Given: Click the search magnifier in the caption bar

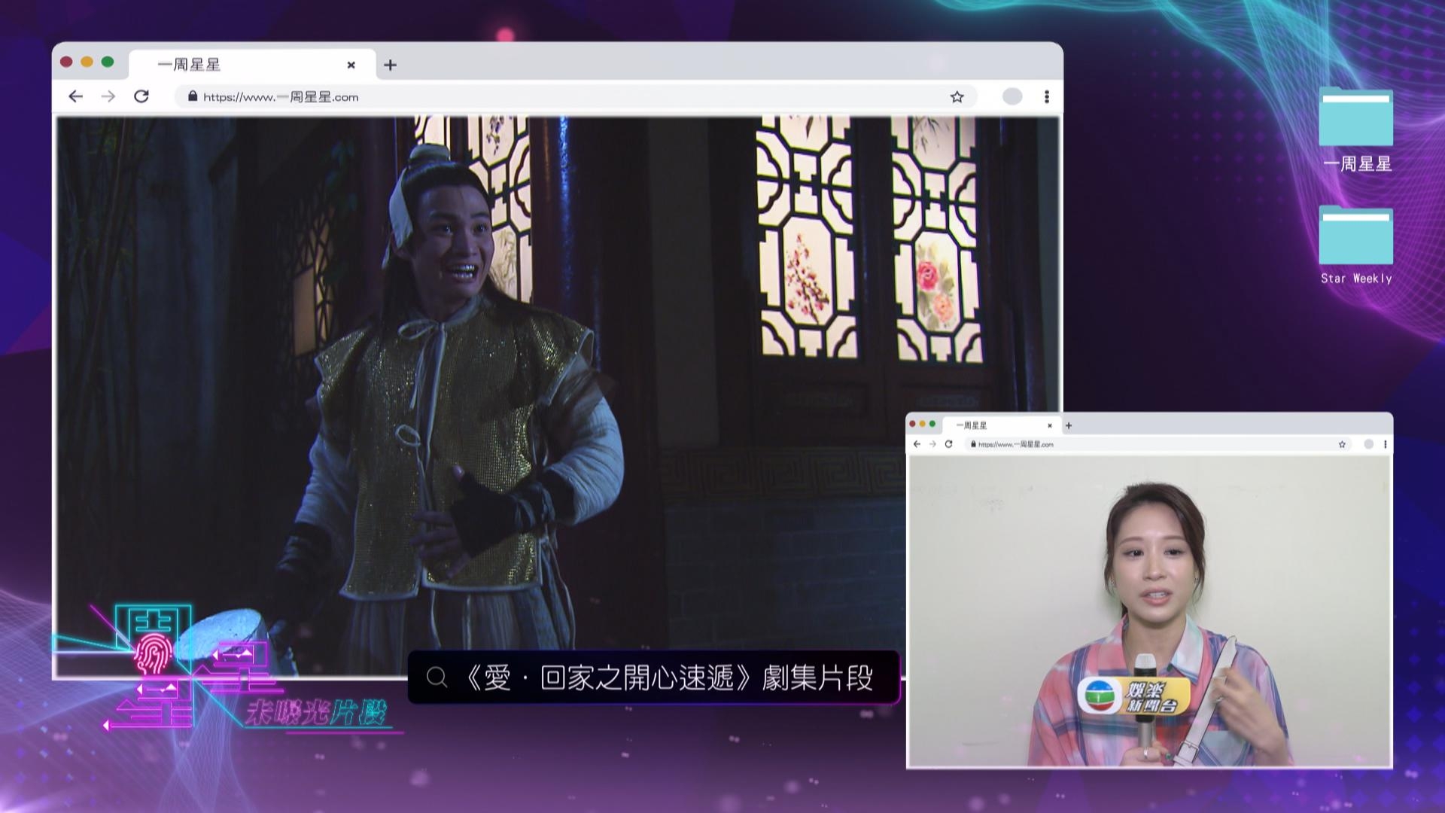Looking at the screenshot, I should coord(437,677).
